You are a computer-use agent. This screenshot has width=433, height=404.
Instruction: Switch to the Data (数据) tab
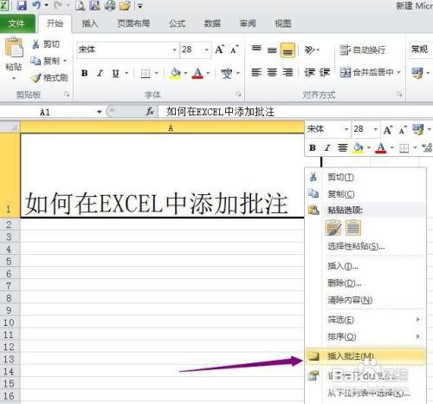(x=212, y=23)
